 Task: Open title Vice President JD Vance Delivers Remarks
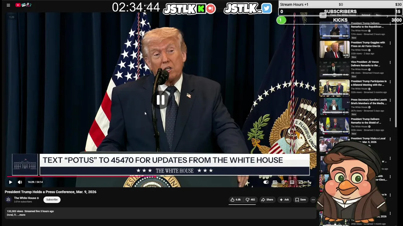[x=366, y=64]
